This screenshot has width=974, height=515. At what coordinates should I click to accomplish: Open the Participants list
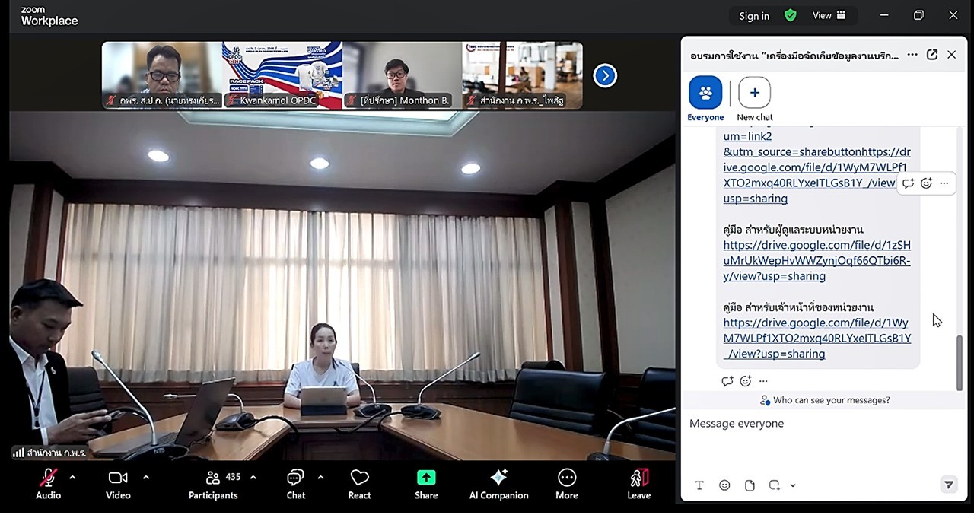pyautogui.click(x=213, y=484)
